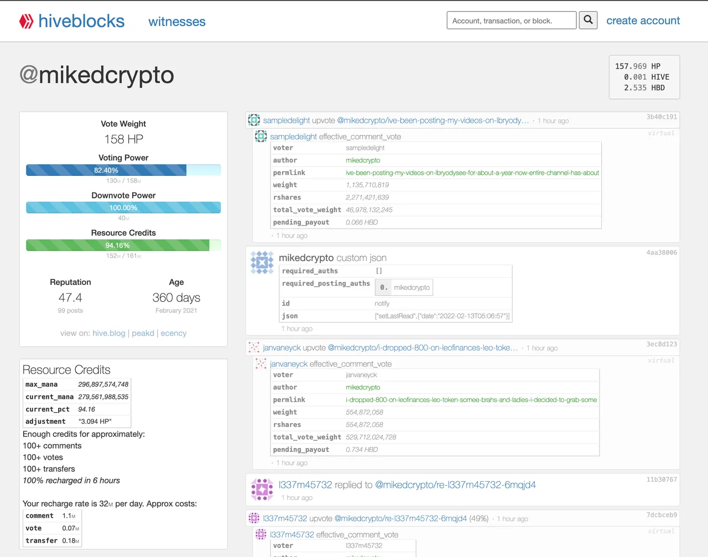Click sampledelight avatar in effective_comment_vote row
The height and width of the screenshot is (557, 708).
pyautogui.click(x=261, y=136)
